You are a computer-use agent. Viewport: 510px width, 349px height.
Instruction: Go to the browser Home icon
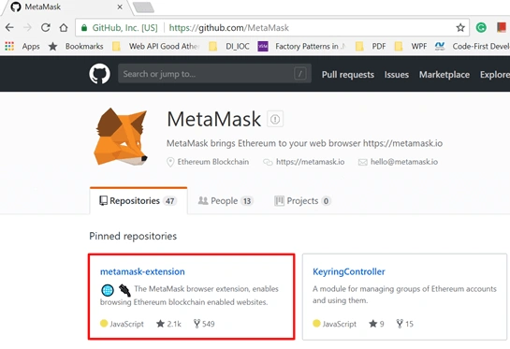tap(64, 28)
